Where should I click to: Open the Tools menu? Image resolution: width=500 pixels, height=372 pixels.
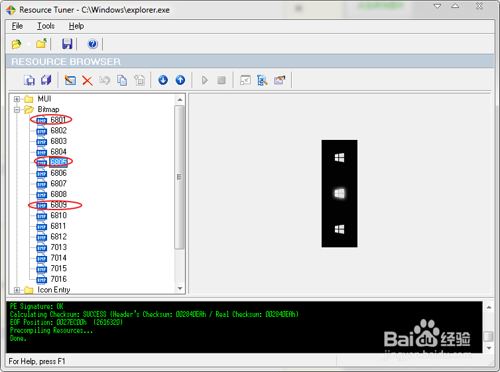[46, 26]
